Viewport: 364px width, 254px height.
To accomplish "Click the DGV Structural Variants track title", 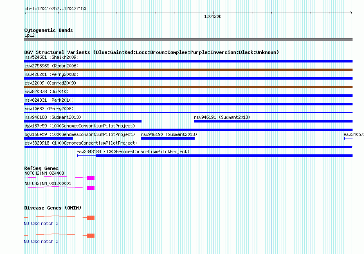I will (152, 52).
